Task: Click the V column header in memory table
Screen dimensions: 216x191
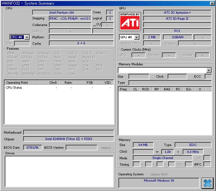Action: [x=200, y=89]
